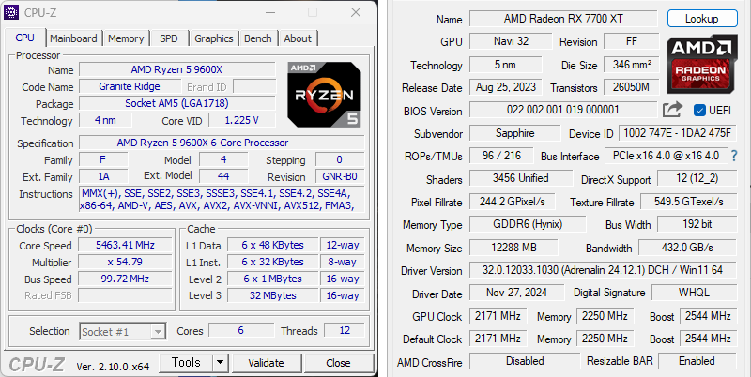This screenshot has width=751, height=377.
Task: Open the Tools dropdown arrow in CPU-Z
Action: 220,363
